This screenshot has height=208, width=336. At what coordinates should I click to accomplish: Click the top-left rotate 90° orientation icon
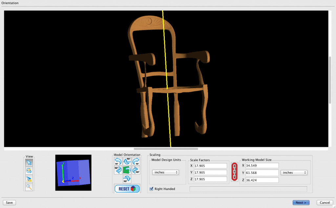118,161
